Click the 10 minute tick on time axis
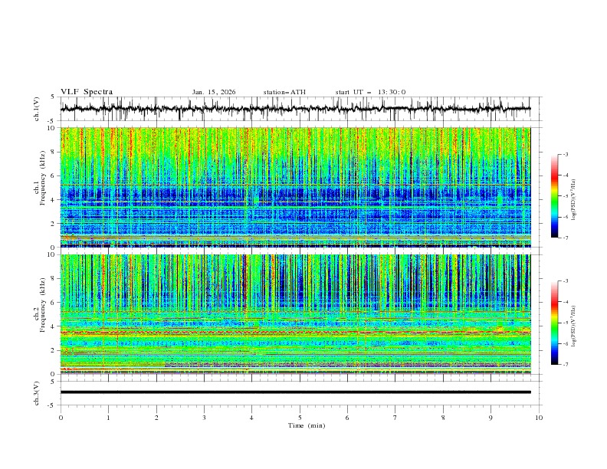The width and height of the screenshot is (607, 469). click(x=539, y=417)
